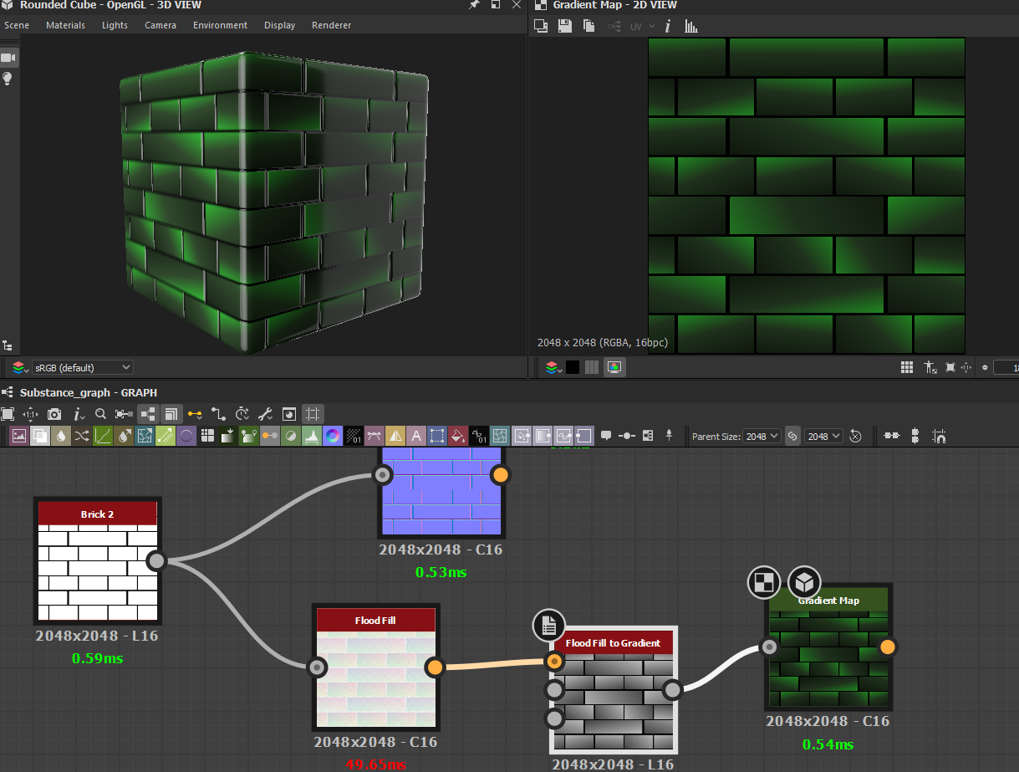
Task: Reset parent size with the circular arrow icon
Action: [x=855, y=436]
